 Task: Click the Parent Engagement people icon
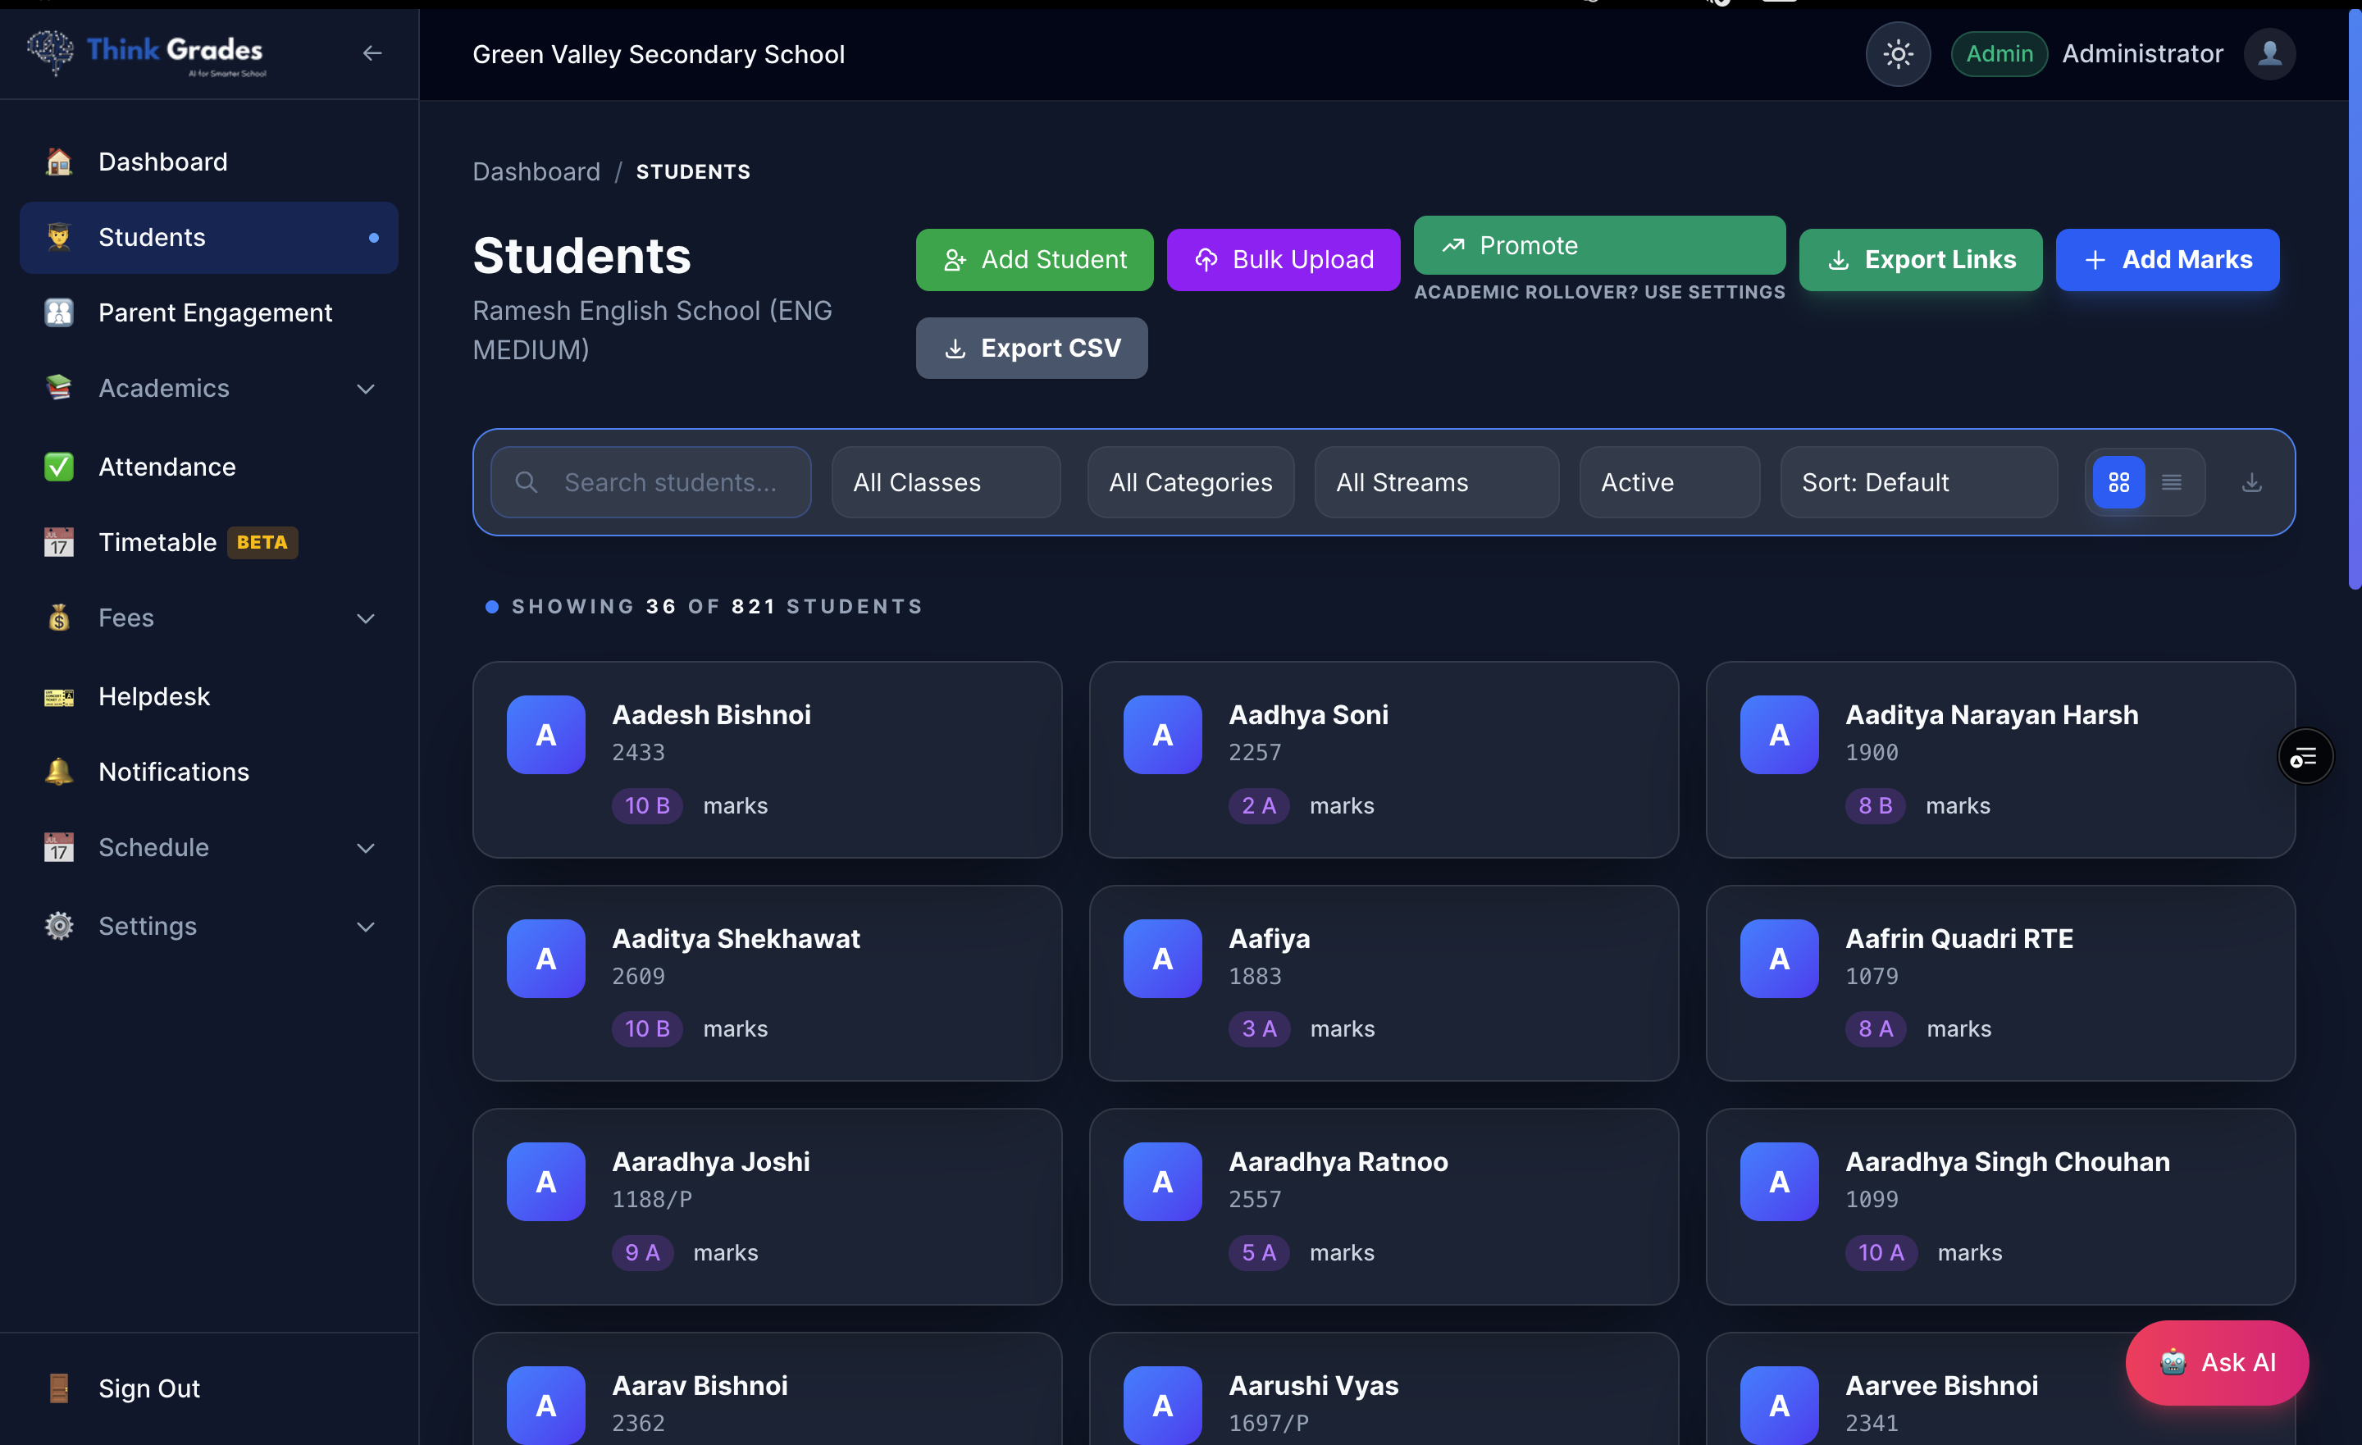point(59,312)
